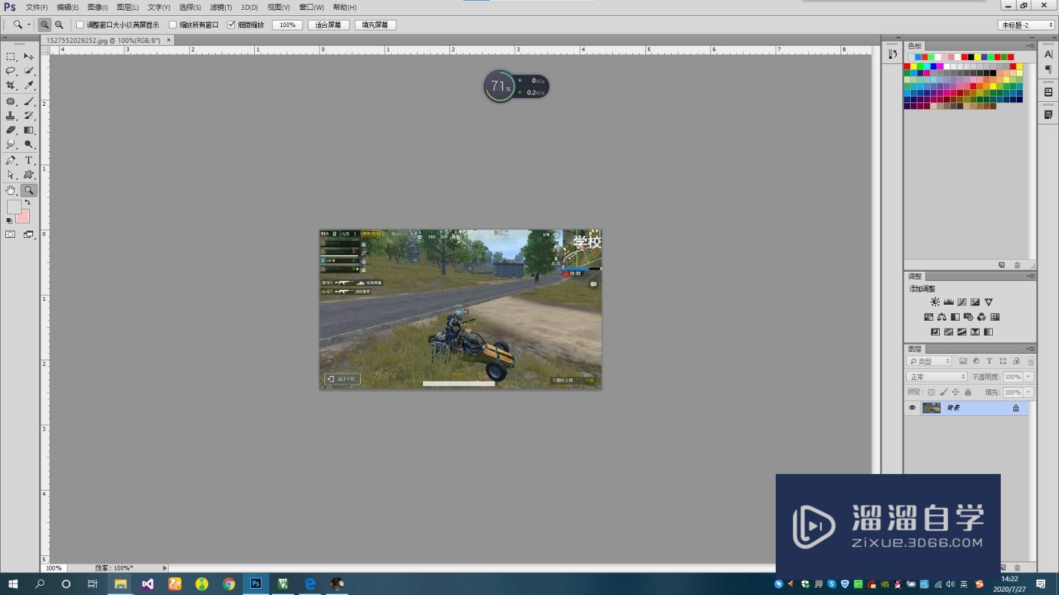
Task: Select the Path Selection tool
Action: click(x=11, y=175)
